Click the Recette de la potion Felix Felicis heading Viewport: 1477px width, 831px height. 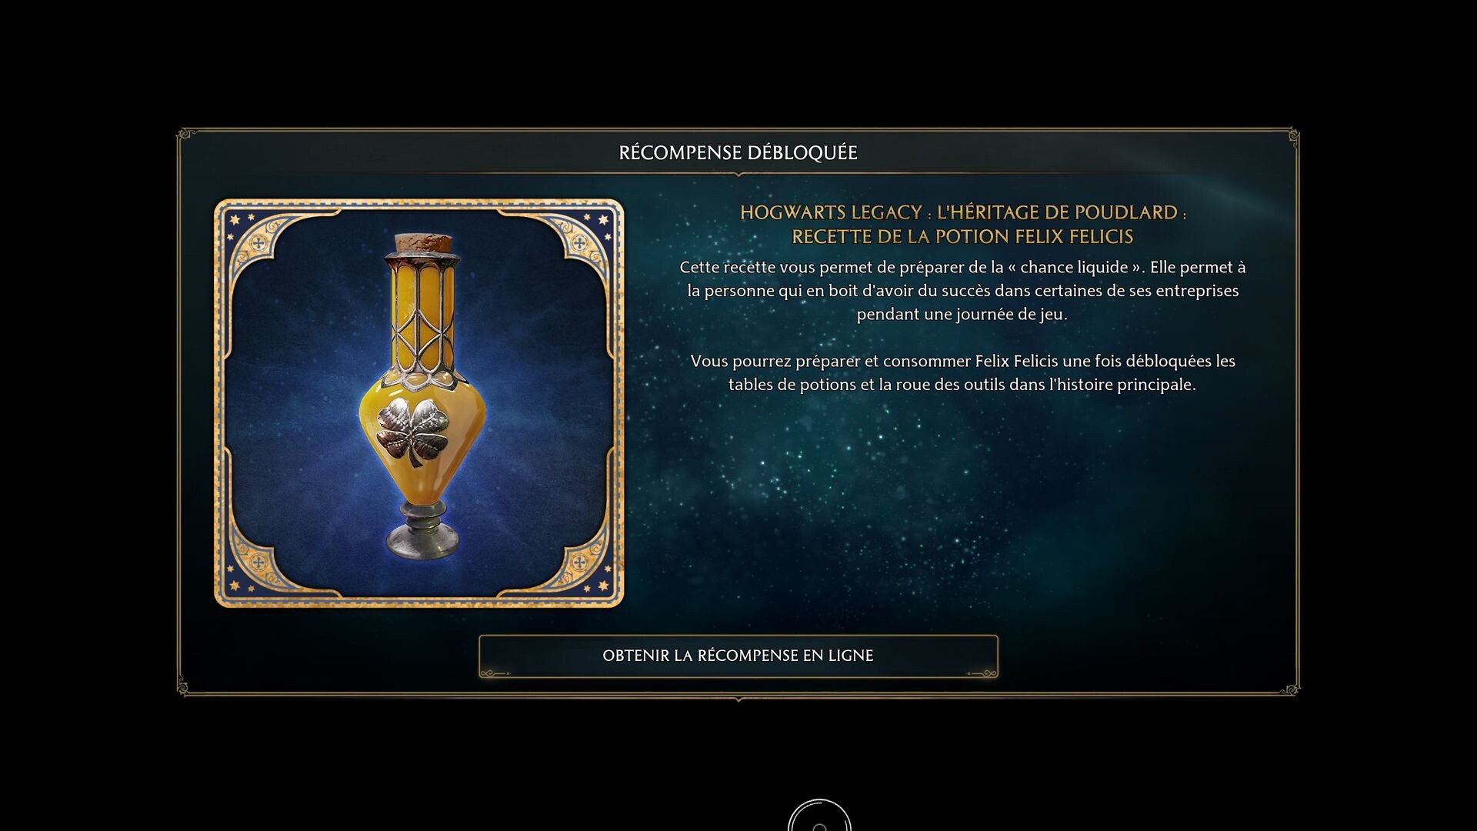coord(962,236)
